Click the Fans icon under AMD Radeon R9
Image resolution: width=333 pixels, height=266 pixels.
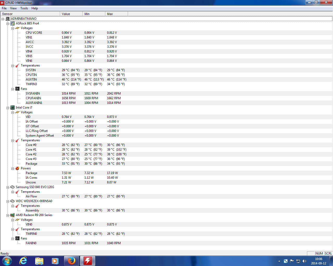17,238
